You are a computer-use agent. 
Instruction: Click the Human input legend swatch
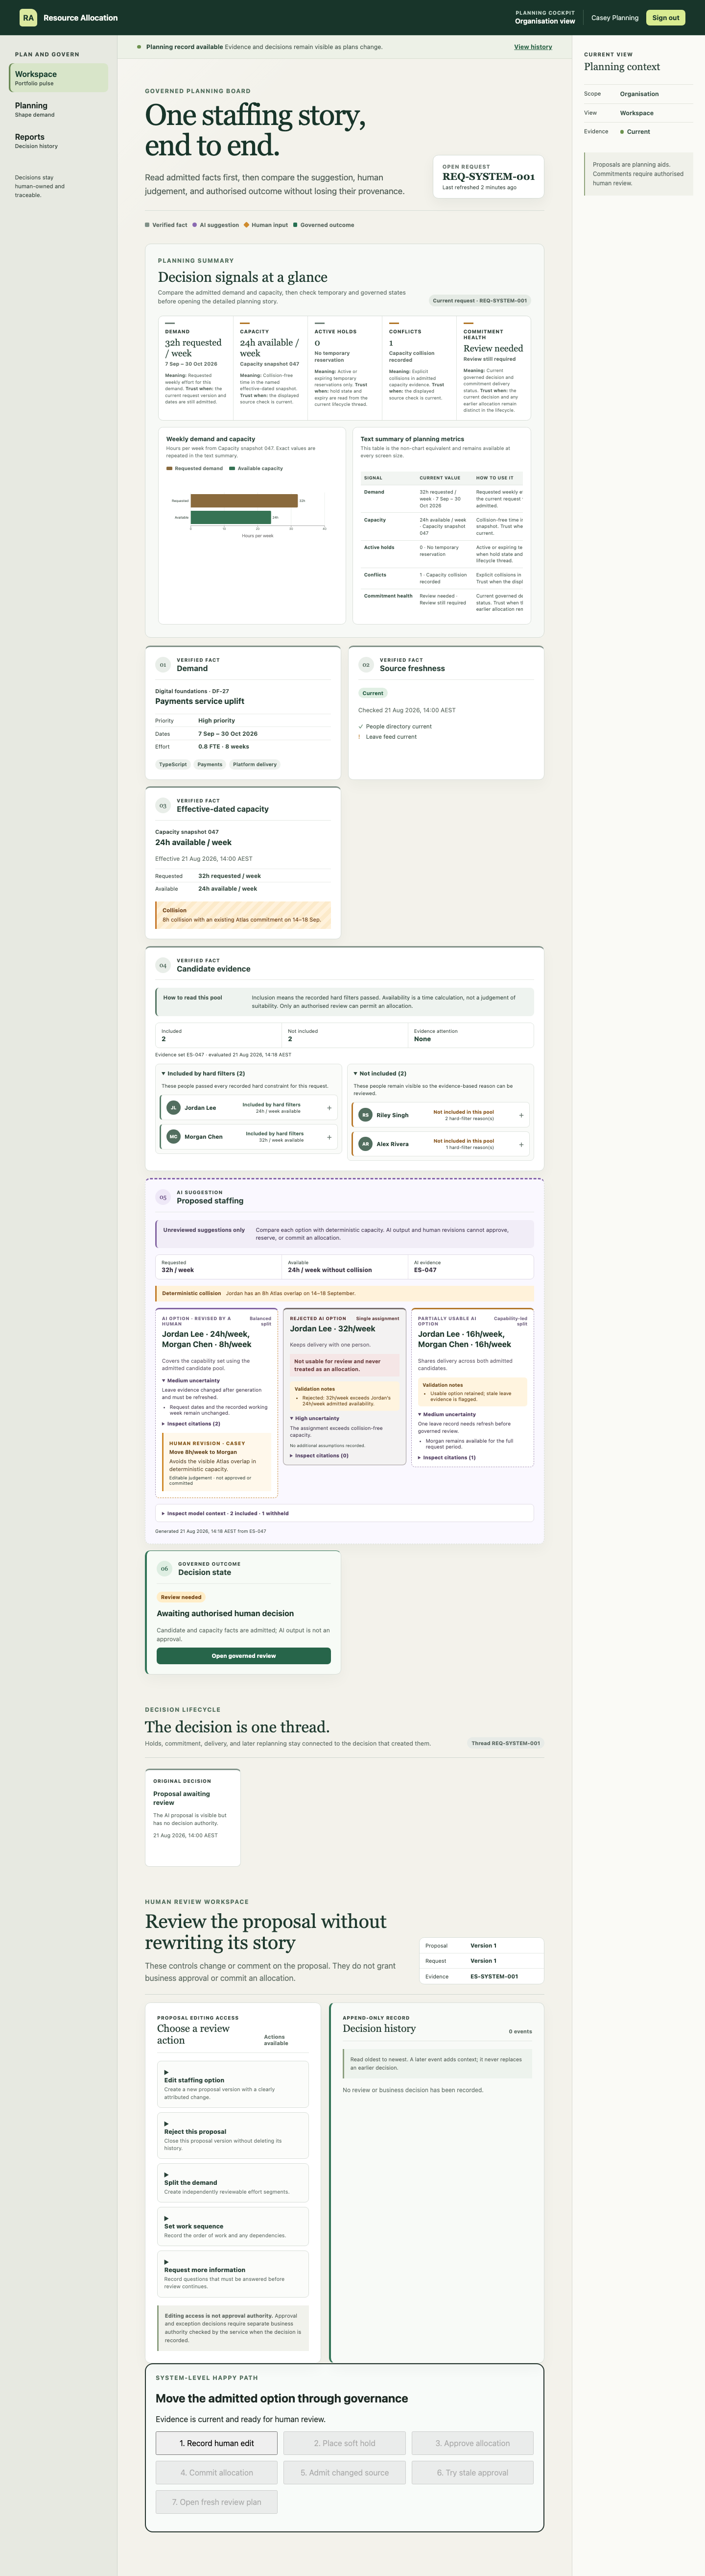[x=247, y=225]
